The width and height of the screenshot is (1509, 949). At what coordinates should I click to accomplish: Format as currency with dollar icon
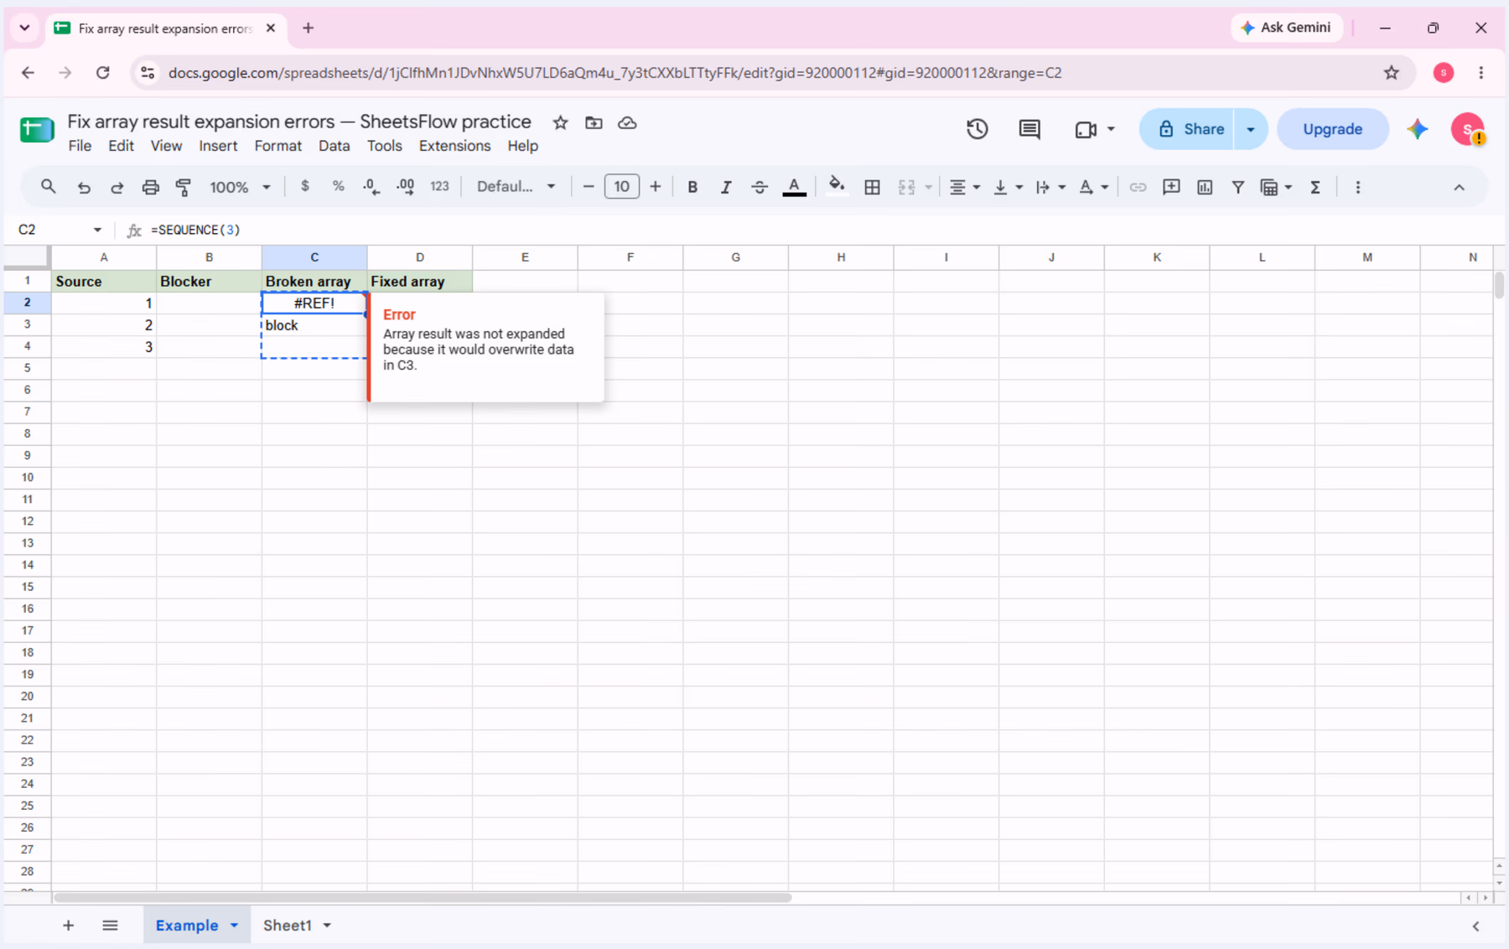tap(305, 187)
